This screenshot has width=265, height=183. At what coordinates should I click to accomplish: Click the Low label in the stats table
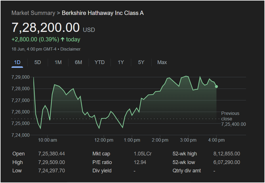pyautogui.click(x=17, y=171)
